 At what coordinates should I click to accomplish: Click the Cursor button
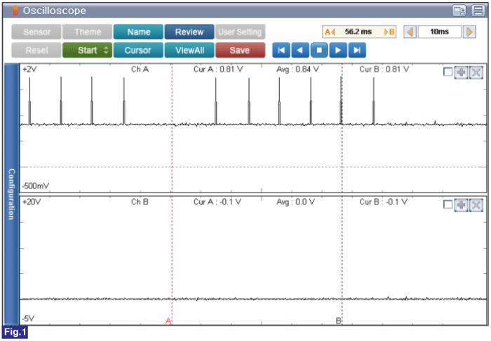click(138, 50)
